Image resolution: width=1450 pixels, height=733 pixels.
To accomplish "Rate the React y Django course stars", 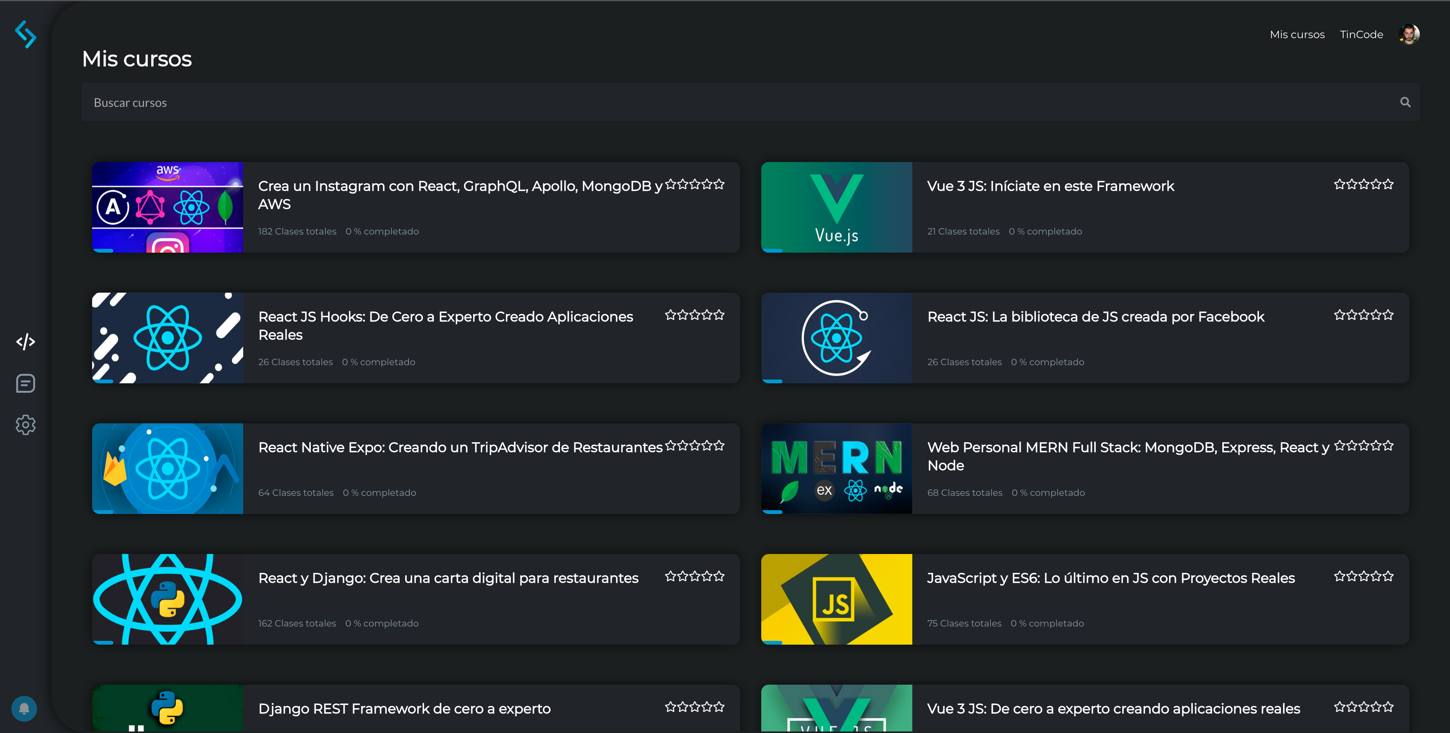I will 694,576.
